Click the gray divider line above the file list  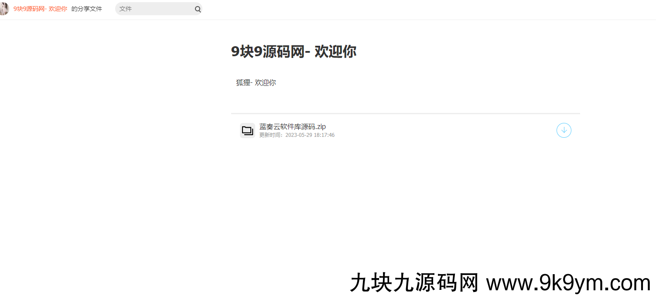click(x=405, y=113)
